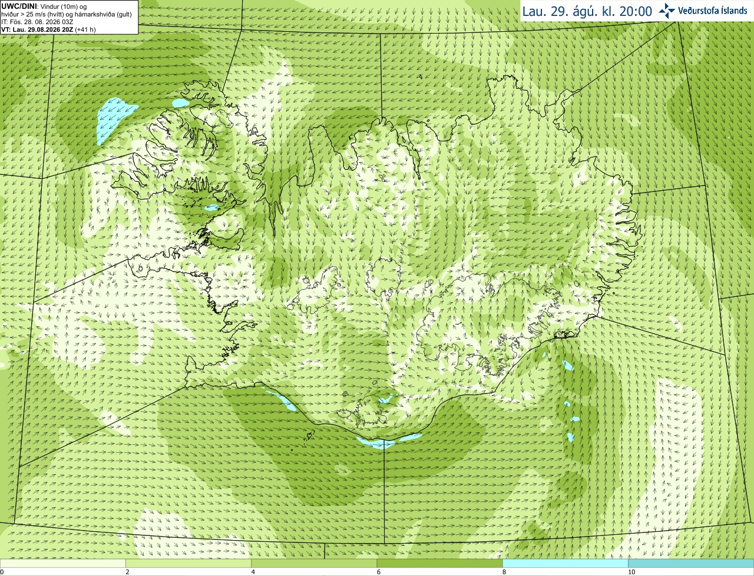Click the small light-blue patch north of the Westfjords
The height and width of the screenshot is (576, 754).
pyautogui.click(x=180, y=102)
